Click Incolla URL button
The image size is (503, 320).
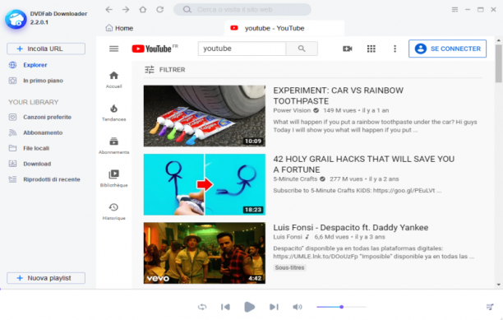click(46, 49)
